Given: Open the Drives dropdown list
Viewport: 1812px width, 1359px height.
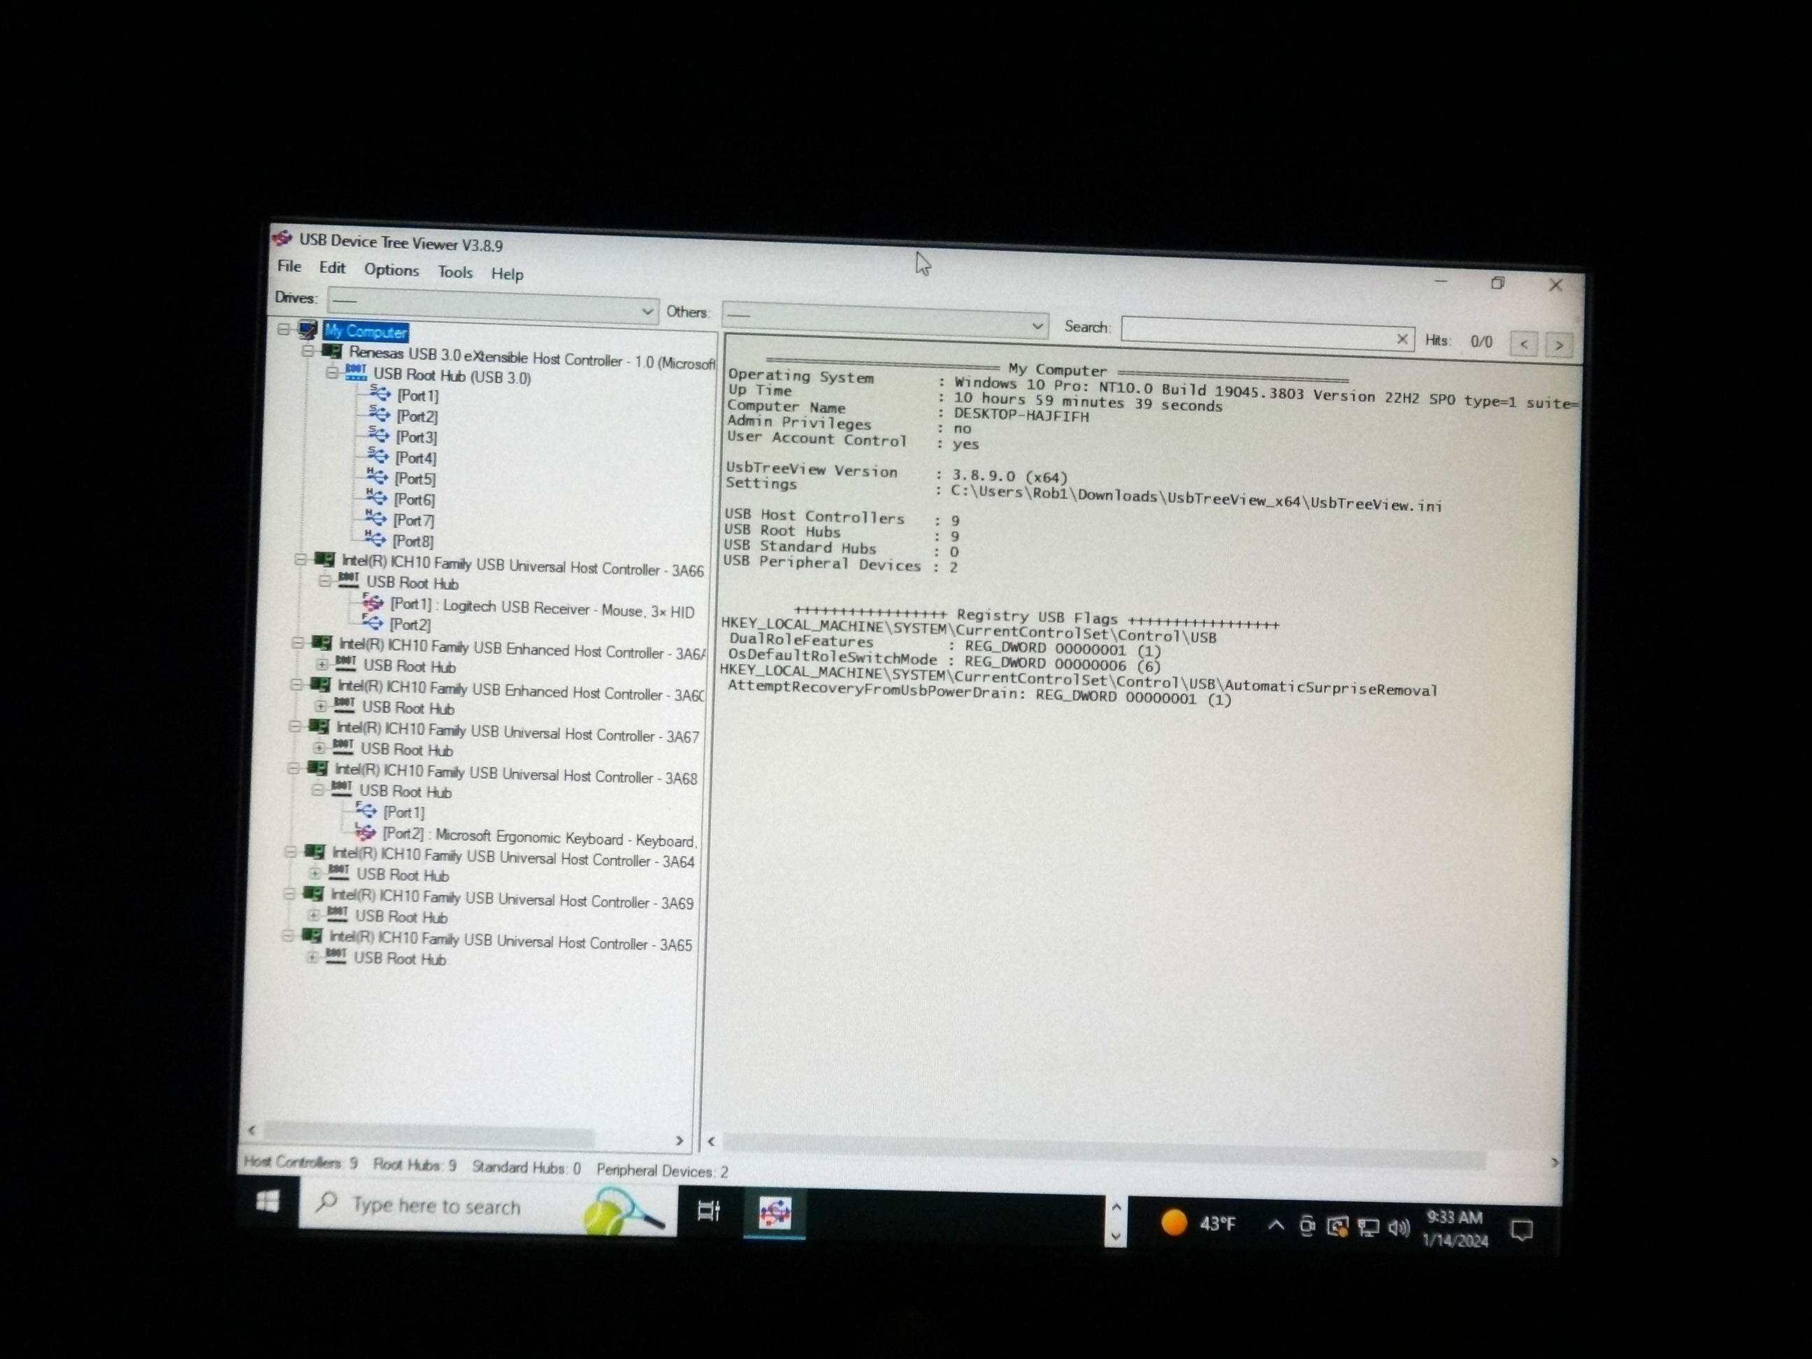Looking at the screenshot, I should (x=492, y=305).
